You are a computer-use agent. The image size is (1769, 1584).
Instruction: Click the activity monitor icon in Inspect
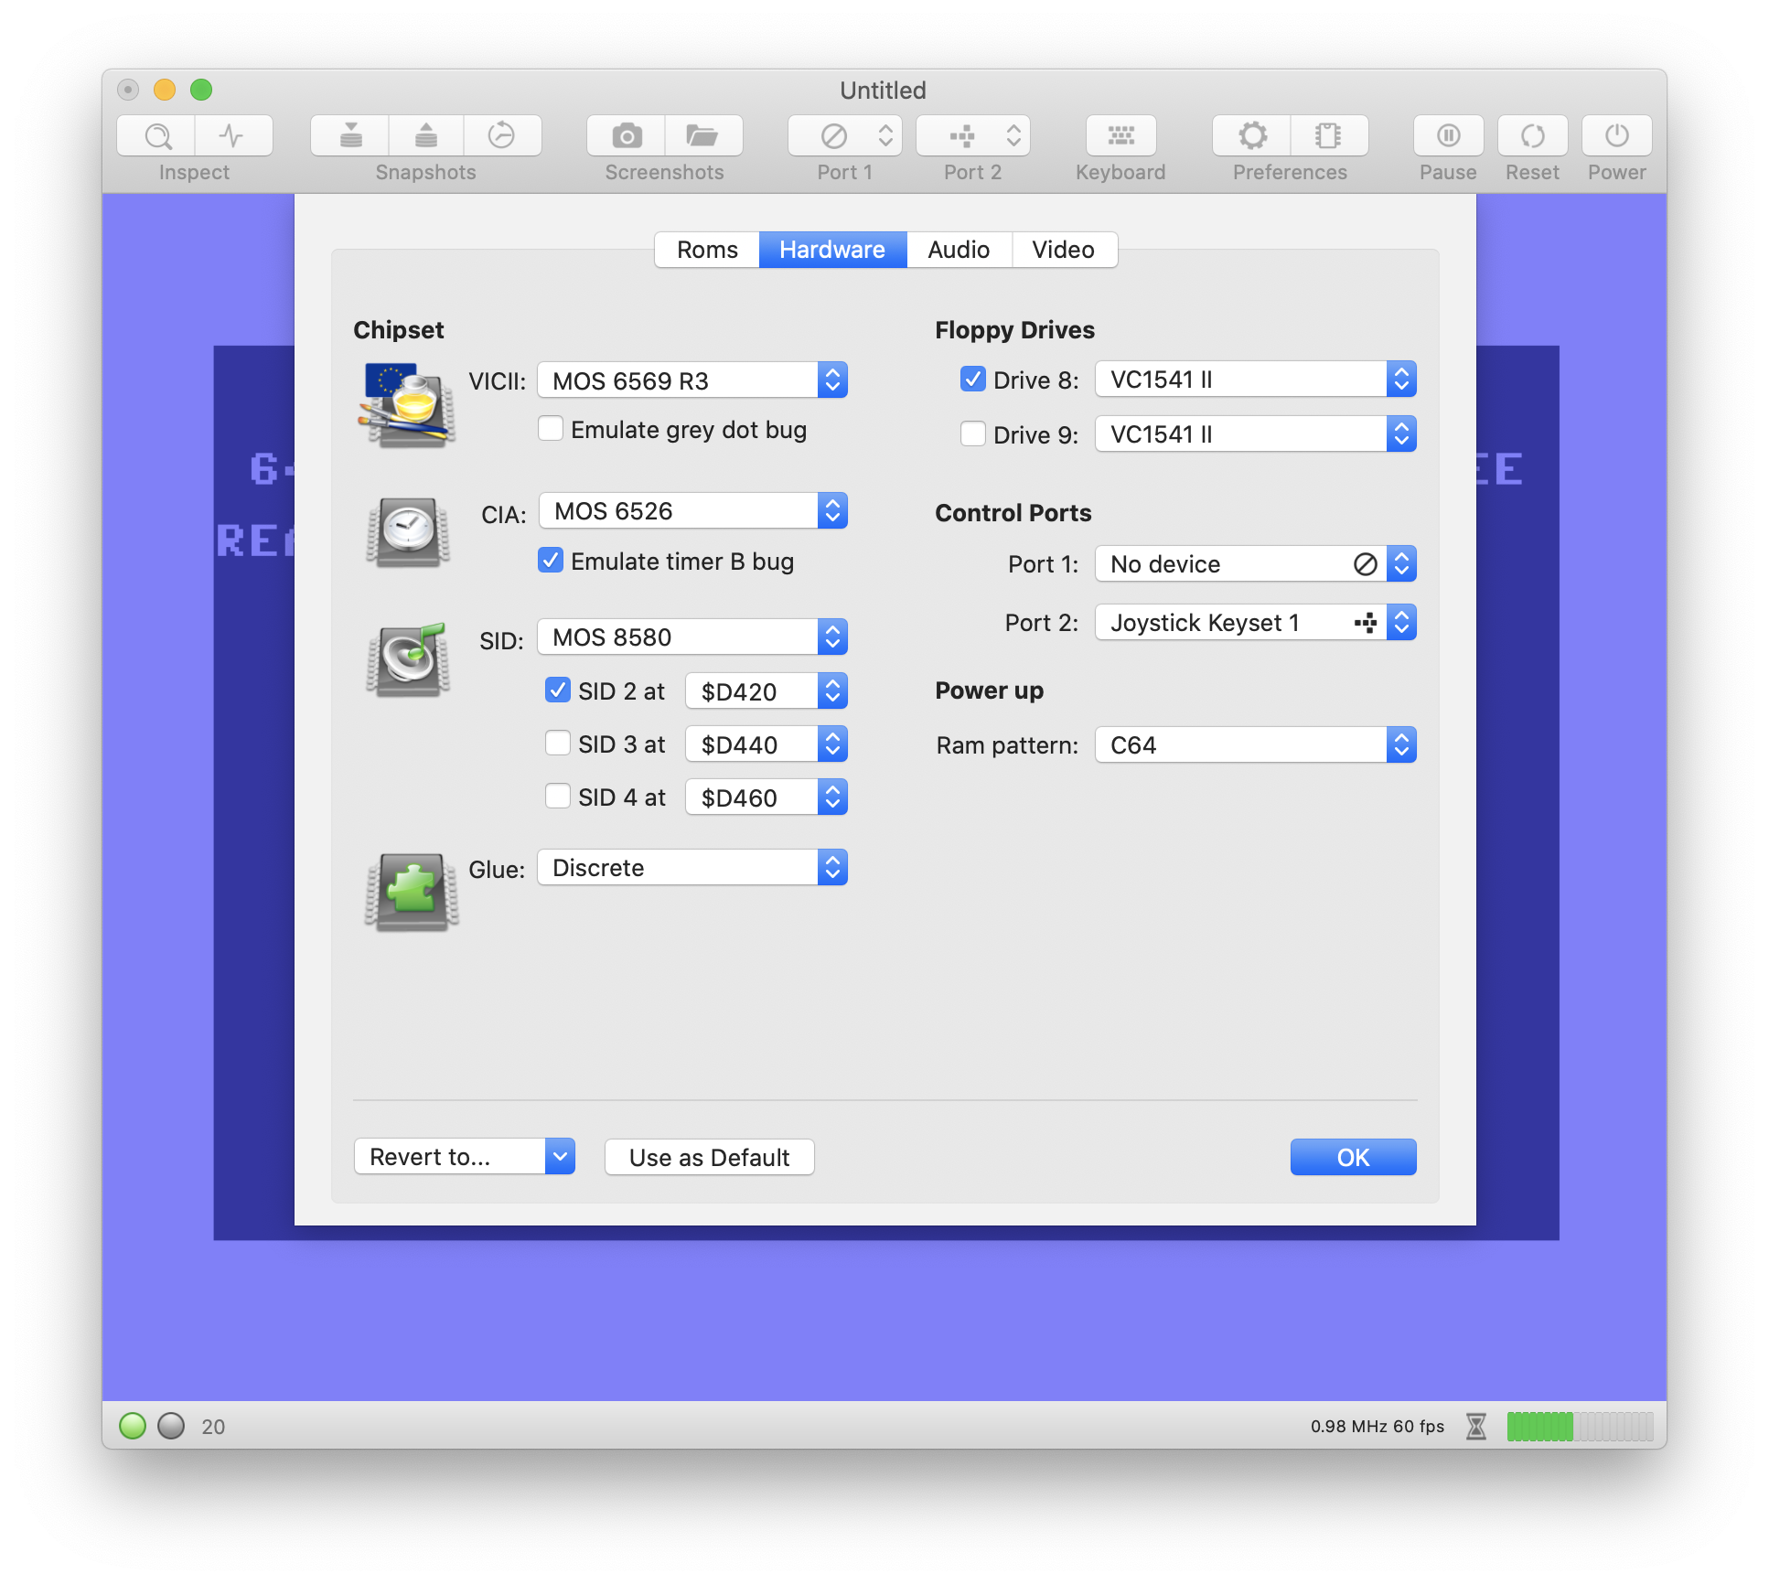[x=233, y=136]
